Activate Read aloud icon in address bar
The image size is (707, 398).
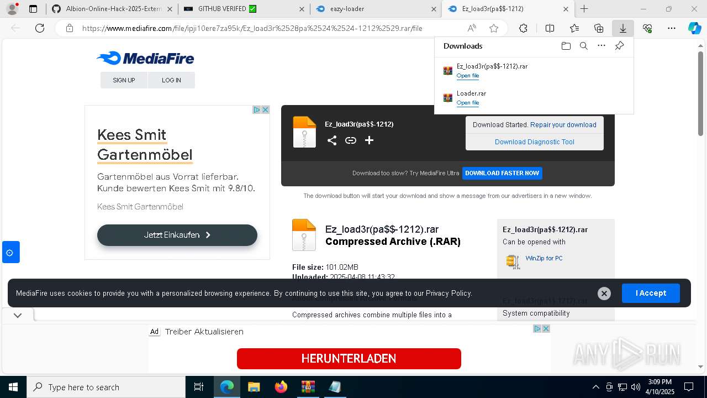click(x=472, y=28)
